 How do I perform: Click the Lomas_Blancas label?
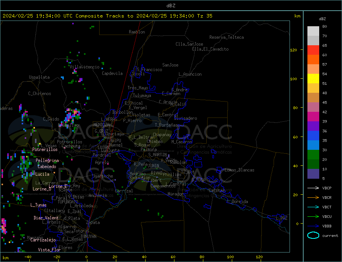click(239, 170)
